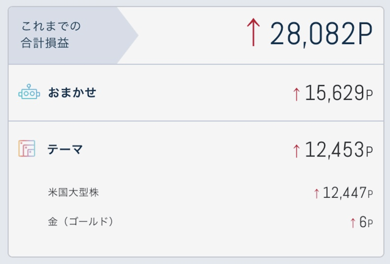Screen dimensions: 390x264
Task: Click the 6P amount for gold
Action: coord(366,222)
